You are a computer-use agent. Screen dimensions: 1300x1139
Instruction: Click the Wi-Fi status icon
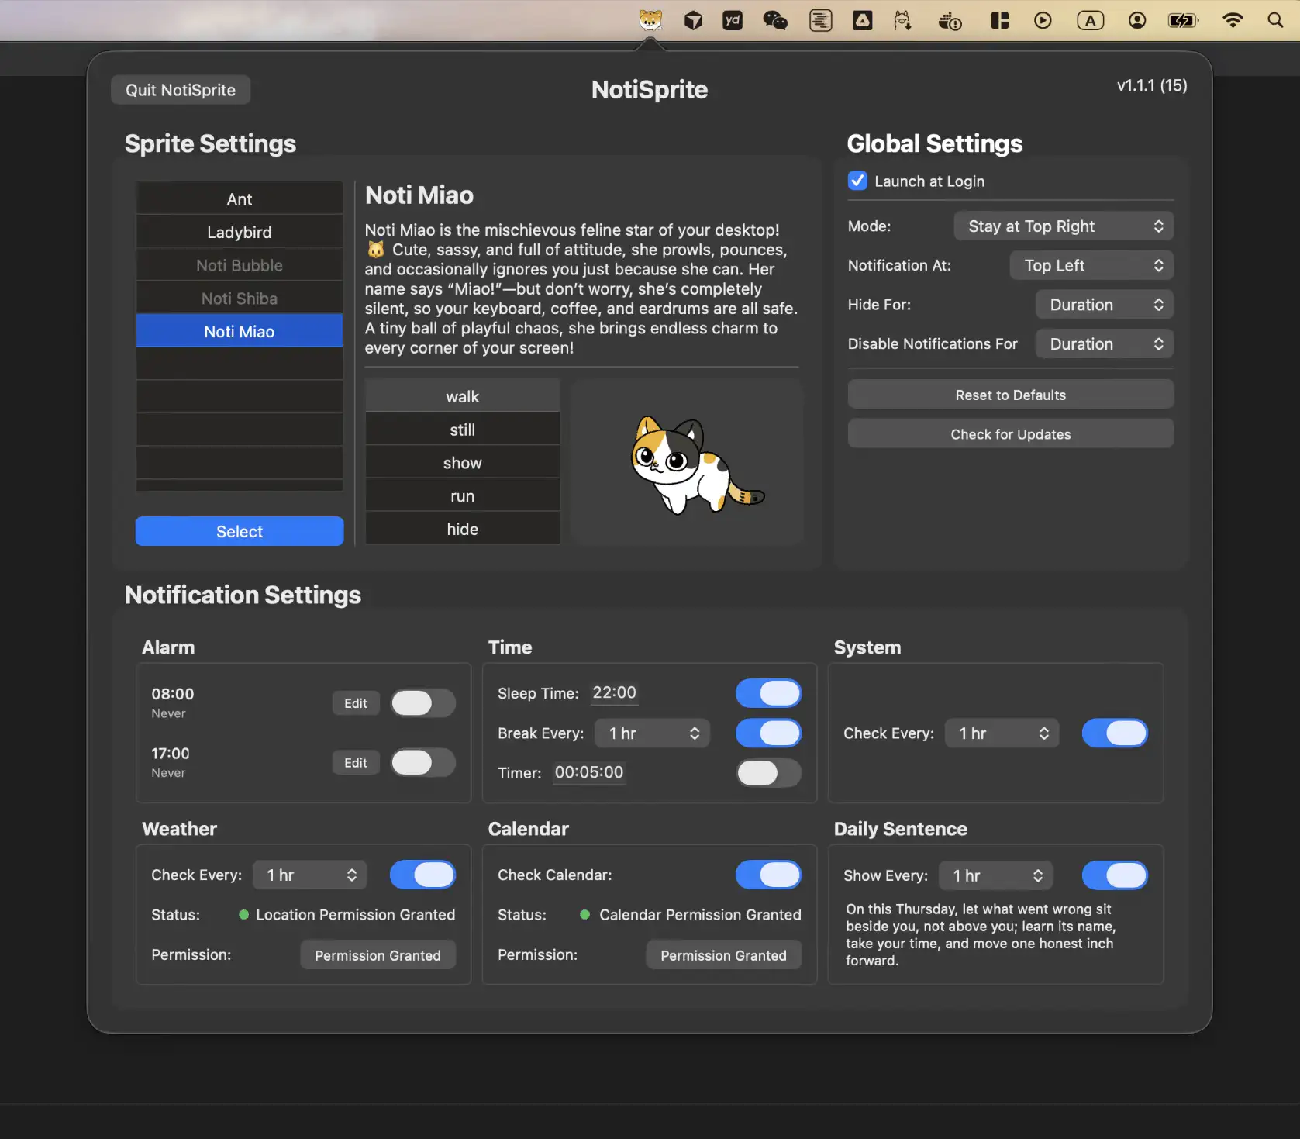pos(1232,21)
